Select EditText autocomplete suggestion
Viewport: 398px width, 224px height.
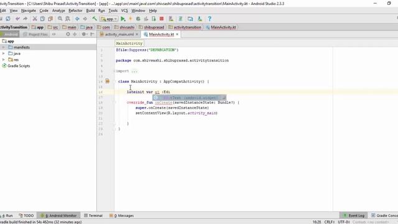(189, 98)
